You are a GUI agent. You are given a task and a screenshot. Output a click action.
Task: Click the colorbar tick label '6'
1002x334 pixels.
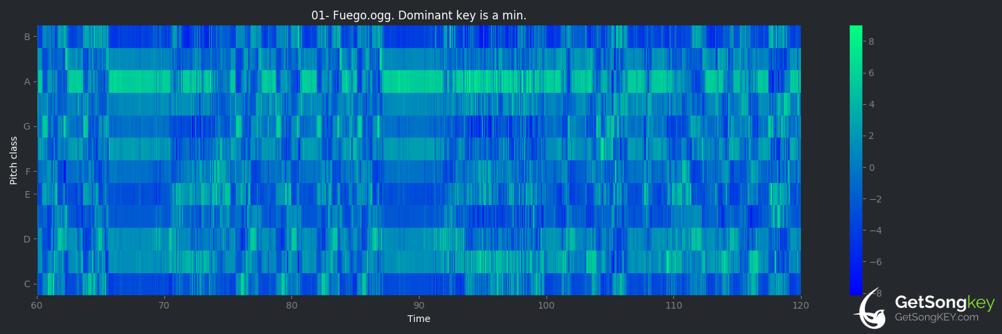tap(871, 73)
